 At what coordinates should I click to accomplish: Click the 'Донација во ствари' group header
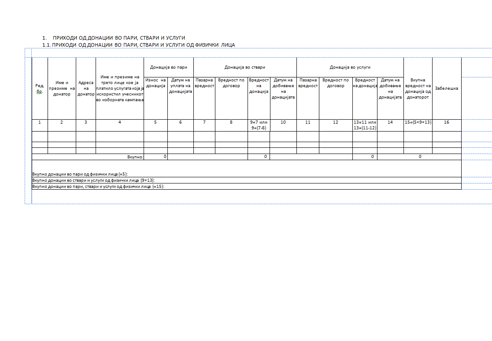(245, 67)
